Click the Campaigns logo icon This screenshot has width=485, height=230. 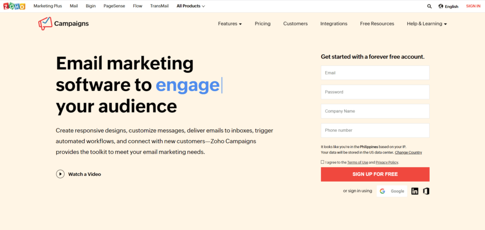coord(45,24)
